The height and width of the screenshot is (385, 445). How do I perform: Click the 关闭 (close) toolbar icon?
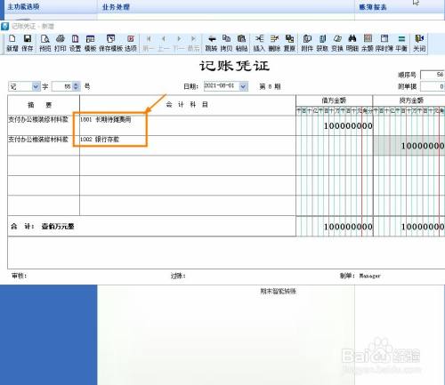click(419, 39)
